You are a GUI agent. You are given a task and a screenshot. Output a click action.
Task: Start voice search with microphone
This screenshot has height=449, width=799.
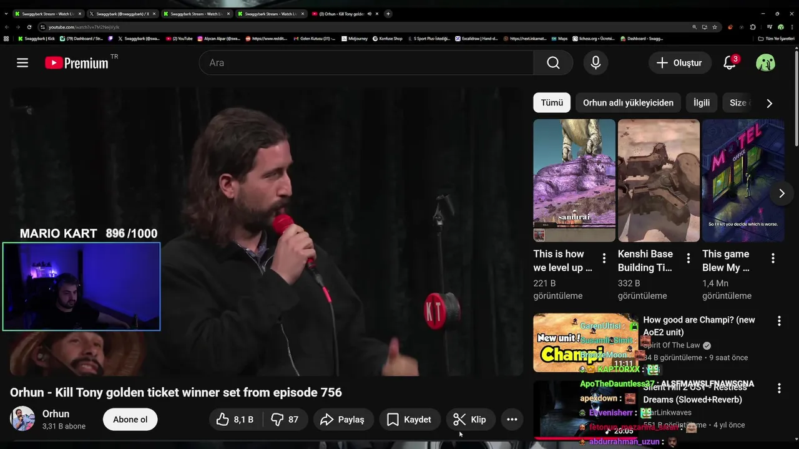point(596,62)
